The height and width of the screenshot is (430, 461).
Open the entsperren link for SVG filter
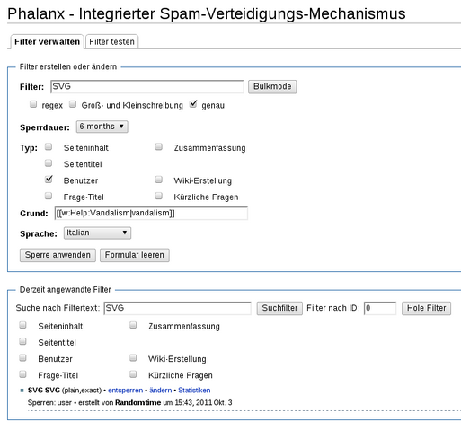pyautogui.click(x=125, y=391)
